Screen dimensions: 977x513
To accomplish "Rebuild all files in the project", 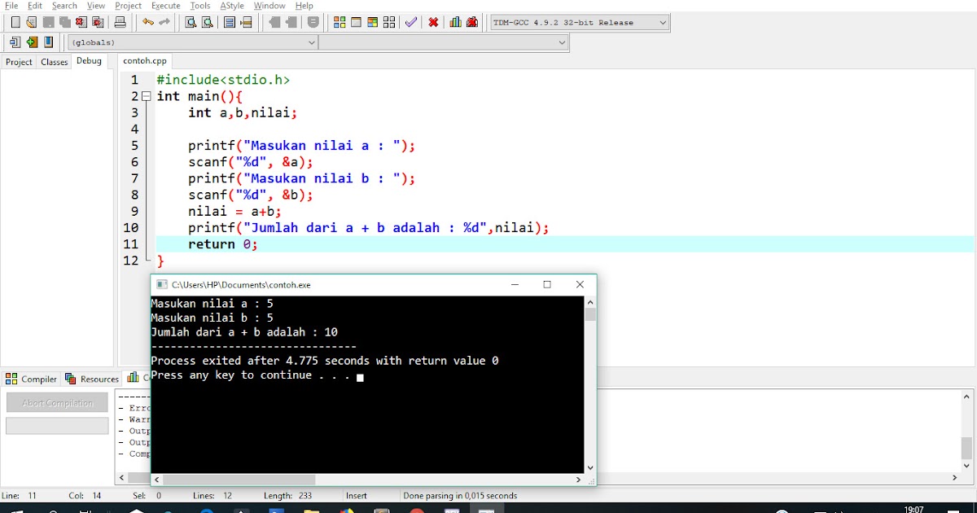I will click(389, 22).
